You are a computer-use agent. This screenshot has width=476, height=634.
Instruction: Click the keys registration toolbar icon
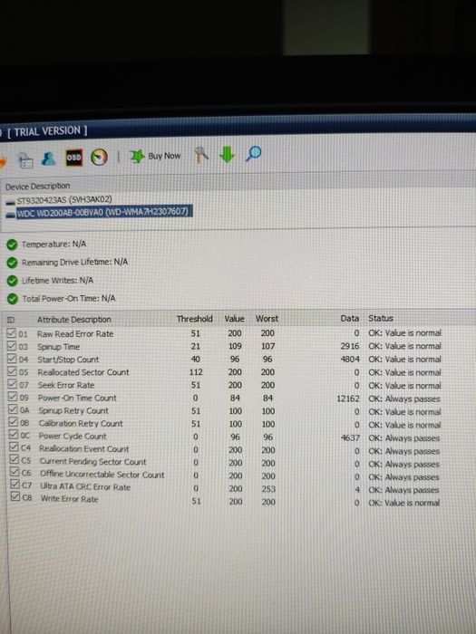pos(201,155)
